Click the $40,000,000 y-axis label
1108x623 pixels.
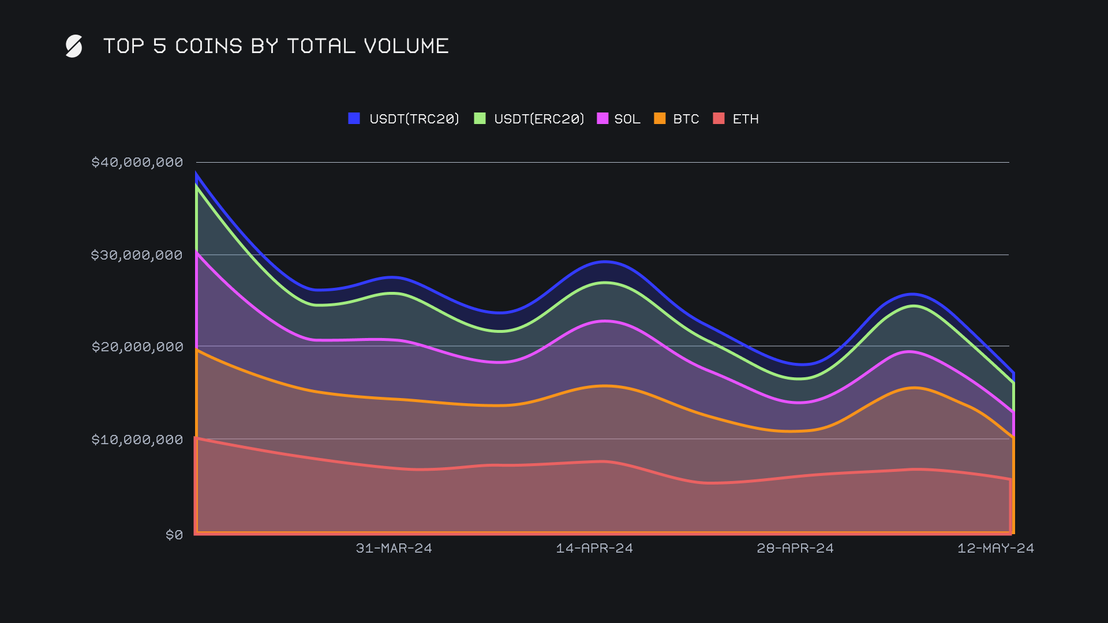(x=137, y=162)
